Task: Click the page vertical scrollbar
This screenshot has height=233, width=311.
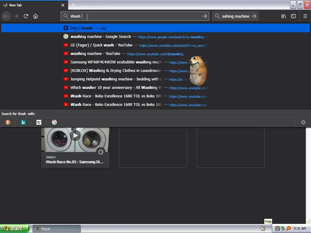Action: click(309, 176)
